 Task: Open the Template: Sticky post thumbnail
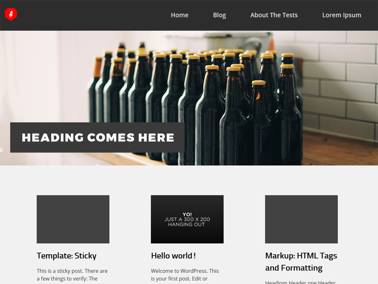coord(73,219)
